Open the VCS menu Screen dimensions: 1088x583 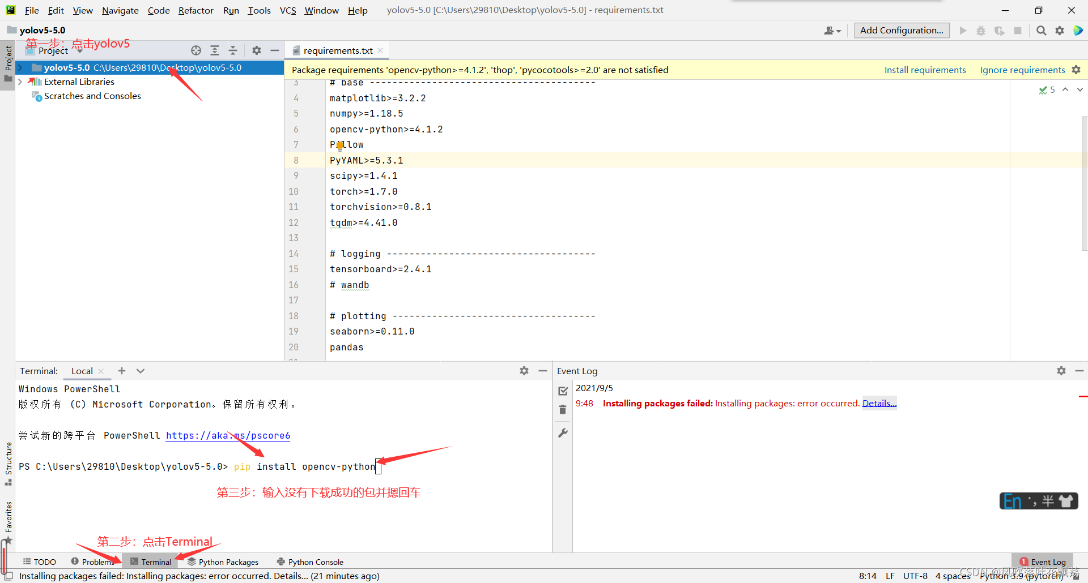coord(288,10)
